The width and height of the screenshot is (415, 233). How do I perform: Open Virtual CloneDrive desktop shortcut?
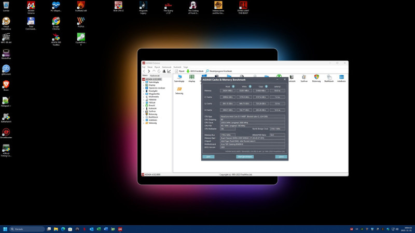point(6,23)
